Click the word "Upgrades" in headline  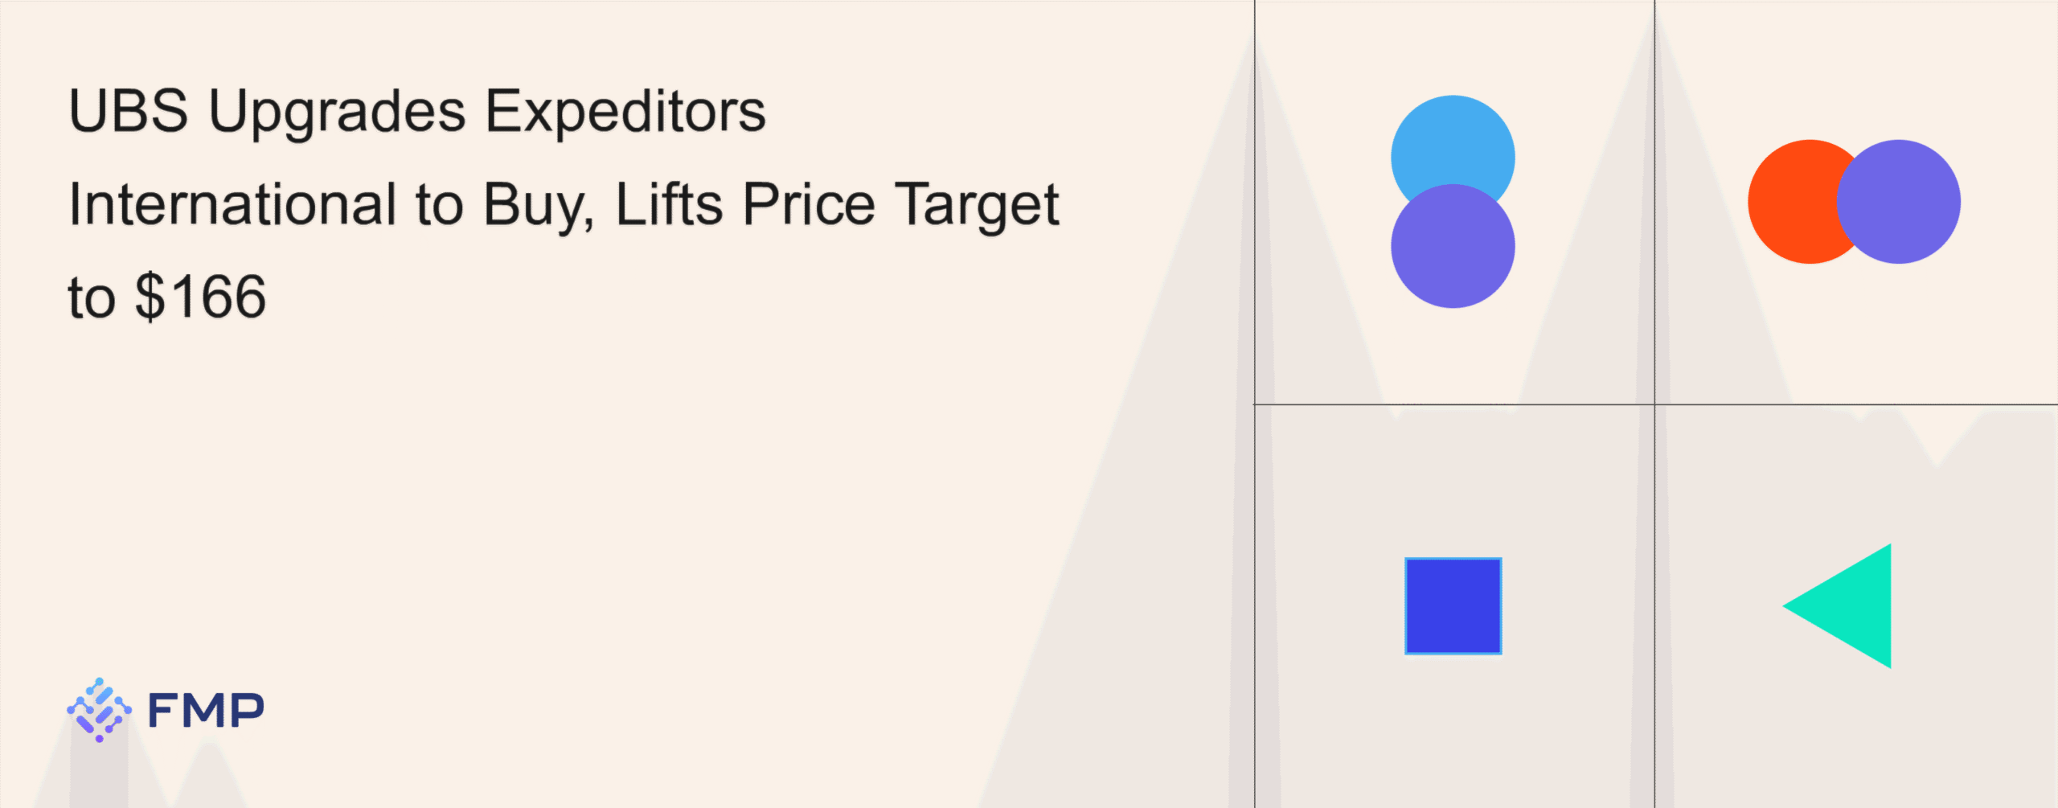[x=337, y=113]
